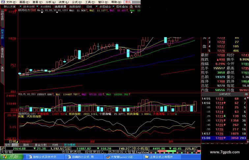Image resolution: width=249 pixels, height=160 pixels.
Task: Click the 常用 toolbar button
Action: click(137, 7)
